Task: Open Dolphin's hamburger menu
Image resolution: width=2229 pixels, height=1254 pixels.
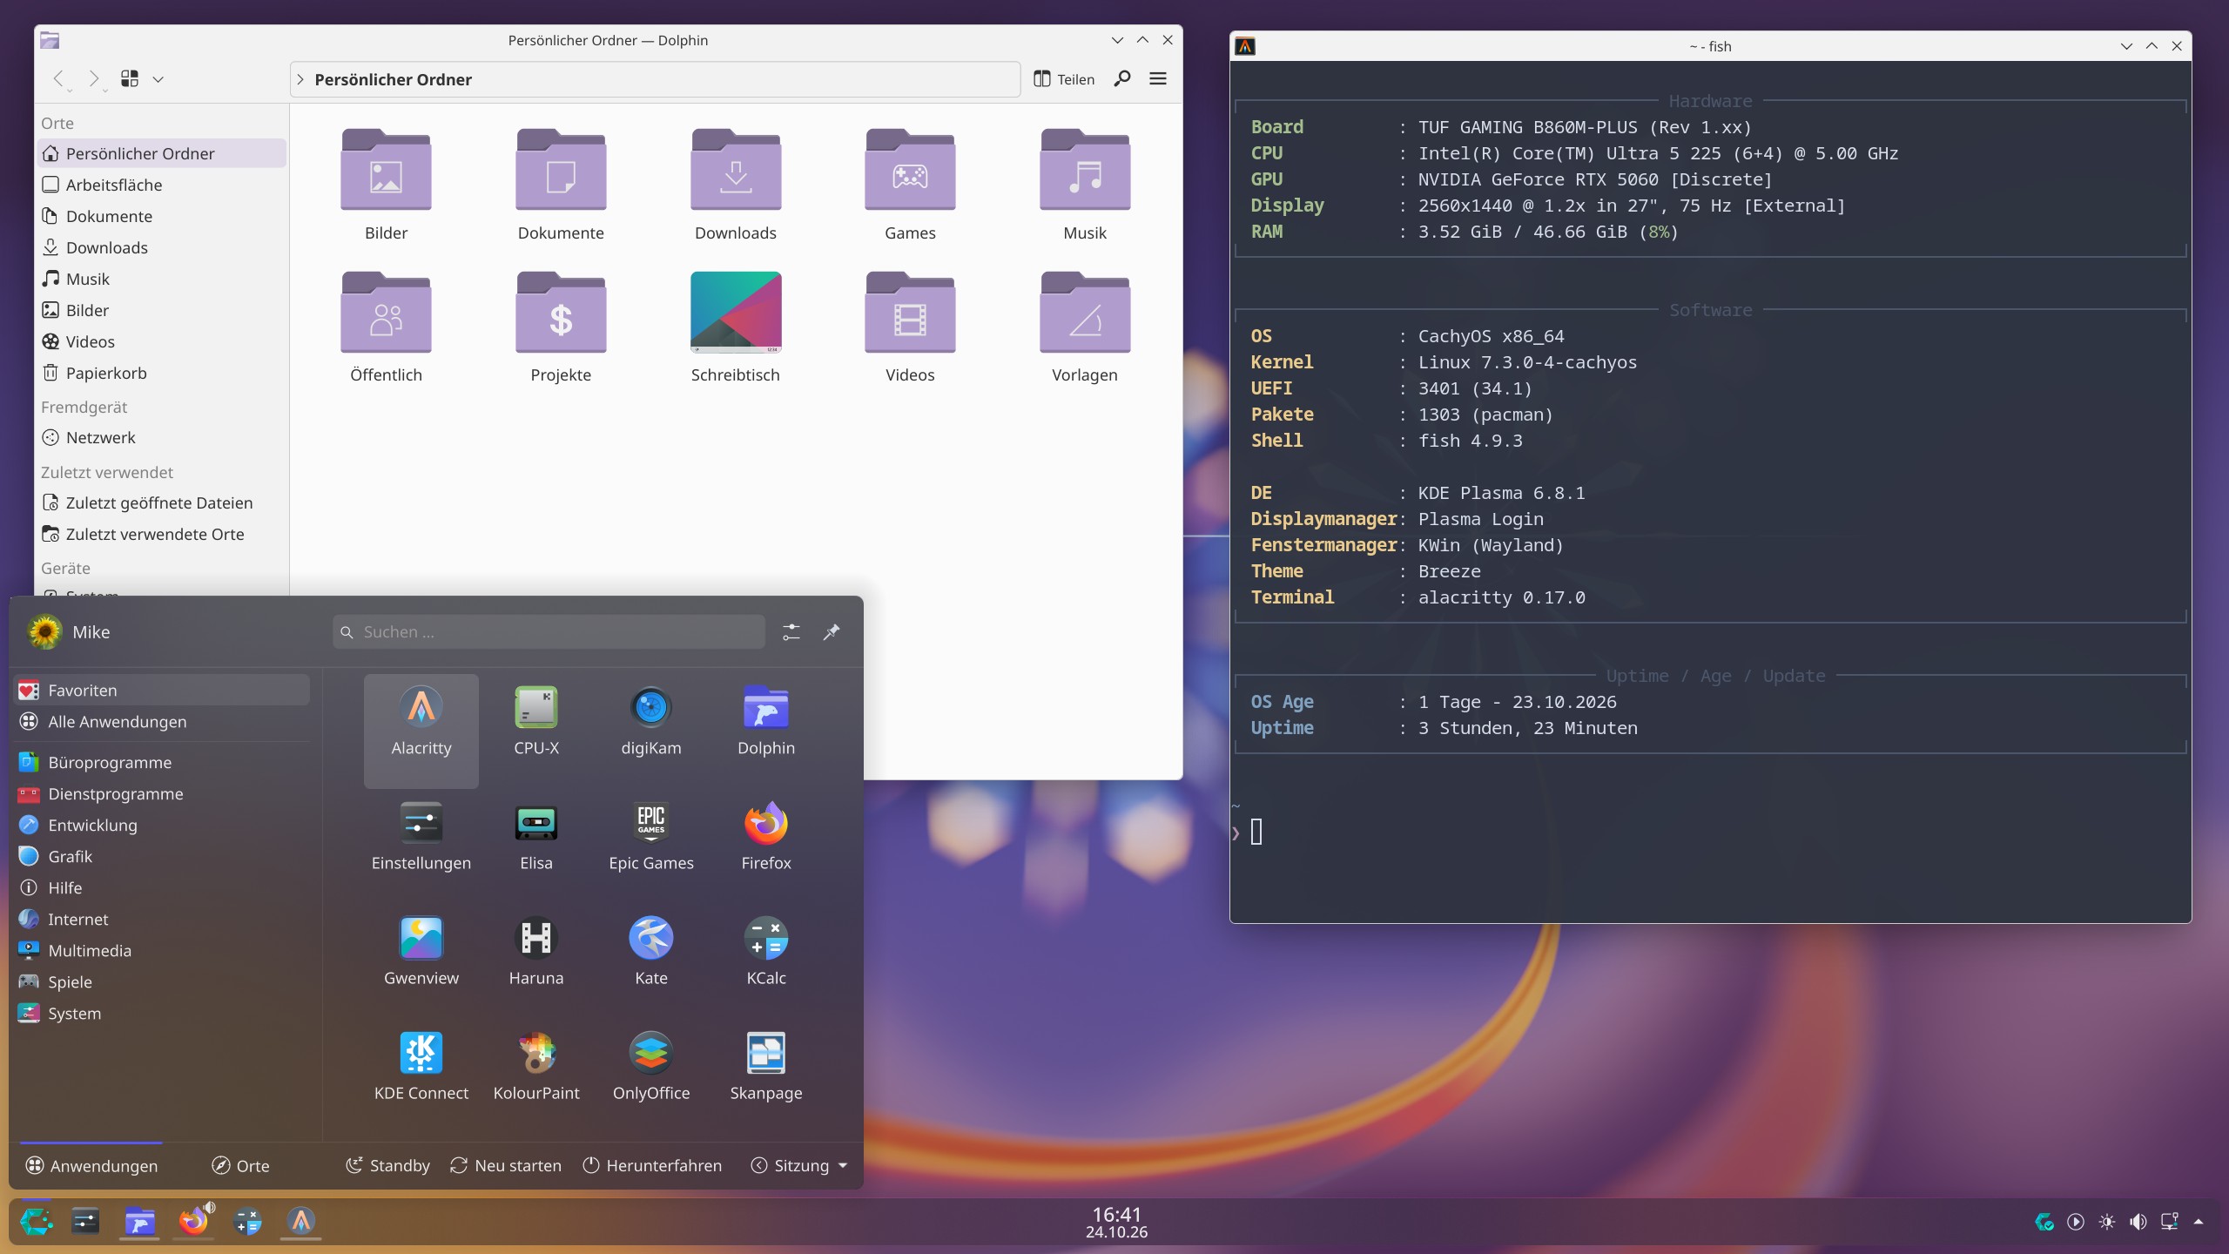Action: coord(1158,79)
